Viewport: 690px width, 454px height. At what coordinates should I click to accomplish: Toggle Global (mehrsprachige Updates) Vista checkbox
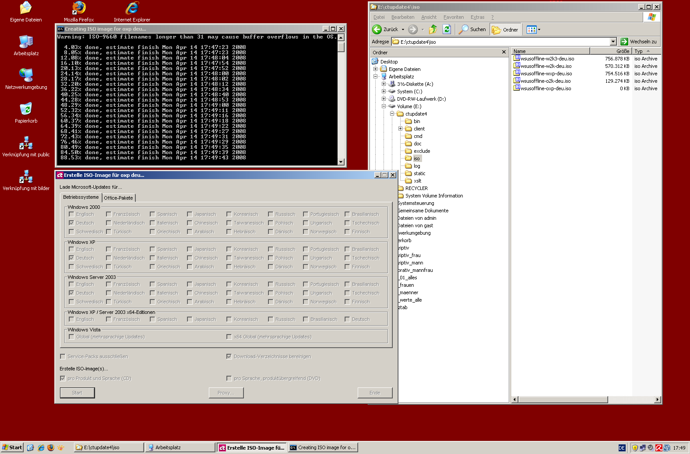pos(71,337)
